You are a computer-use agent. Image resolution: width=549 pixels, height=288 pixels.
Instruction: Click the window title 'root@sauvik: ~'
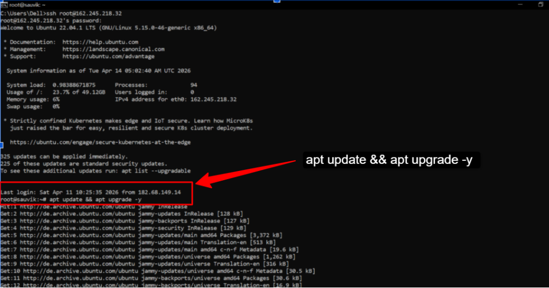28,5
